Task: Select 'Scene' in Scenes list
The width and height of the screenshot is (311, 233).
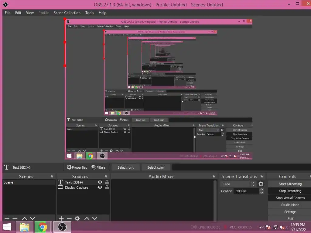Action: pos(29,182)
